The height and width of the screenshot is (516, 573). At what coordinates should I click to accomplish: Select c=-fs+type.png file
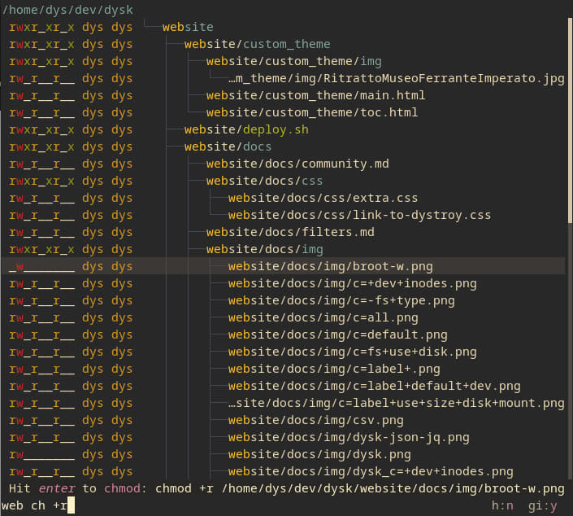tap(341, 300)
